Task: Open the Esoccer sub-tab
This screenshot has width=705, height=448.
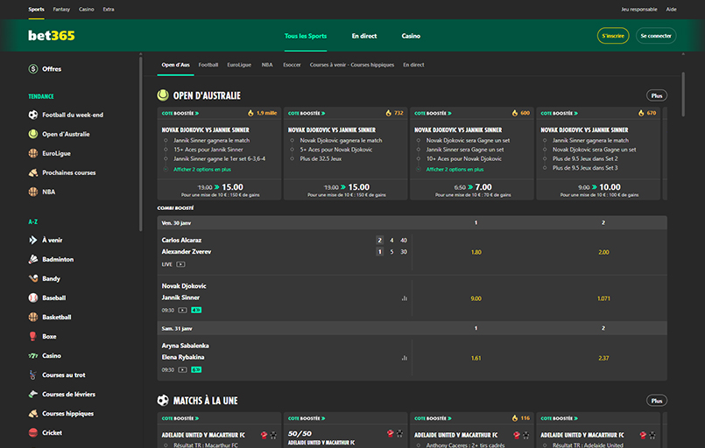Action: (292, 65)
